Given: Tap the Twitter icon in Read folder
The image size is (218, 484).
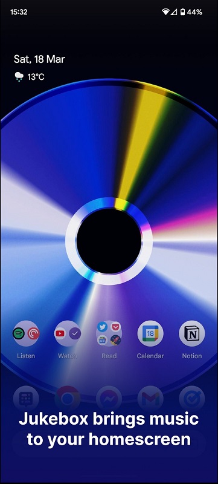Looking at the screenshot, I should pyautogui.click(x=102, y=327).
